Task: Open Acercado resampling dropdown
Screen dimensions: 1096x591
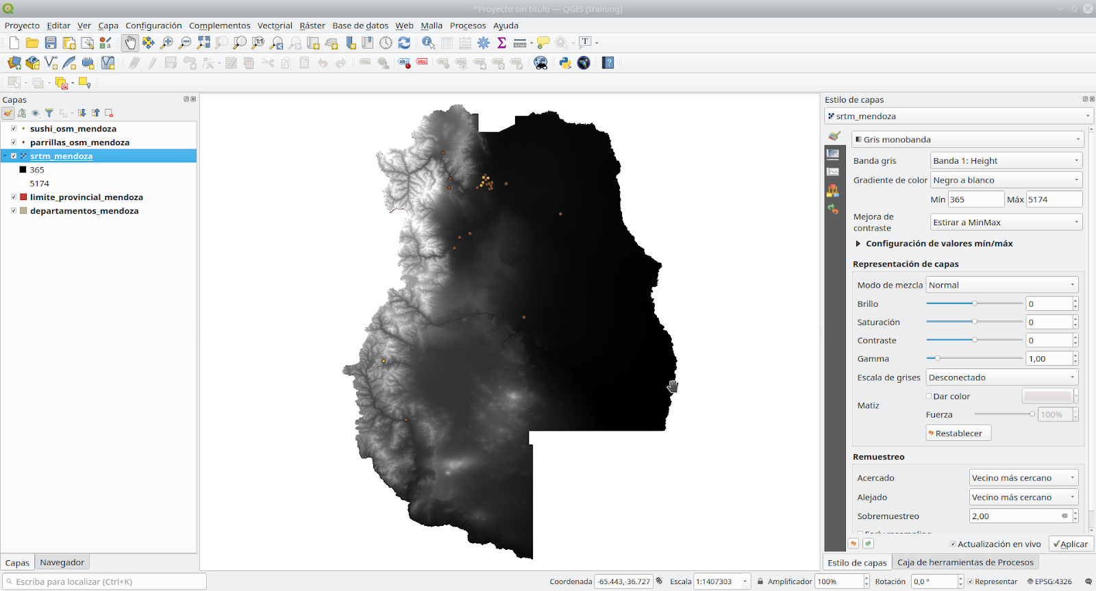Action: pos(1024,478)
